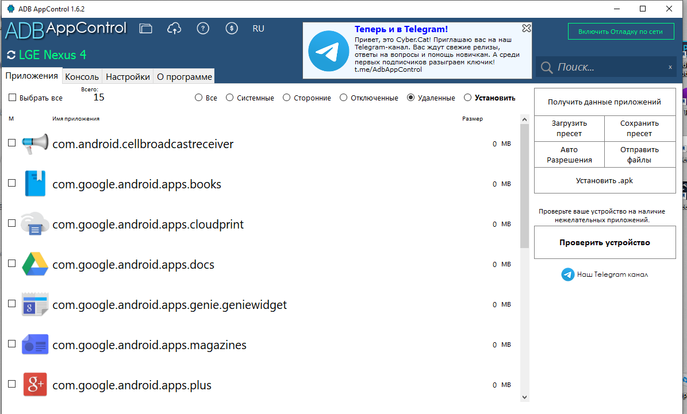Refresh device with the sync arrows icon
The height and width of the screenshot is (414, 687).
click(11, 55)
